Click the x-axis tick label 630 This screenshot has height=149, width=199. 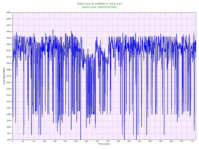(x=171, y=141)
